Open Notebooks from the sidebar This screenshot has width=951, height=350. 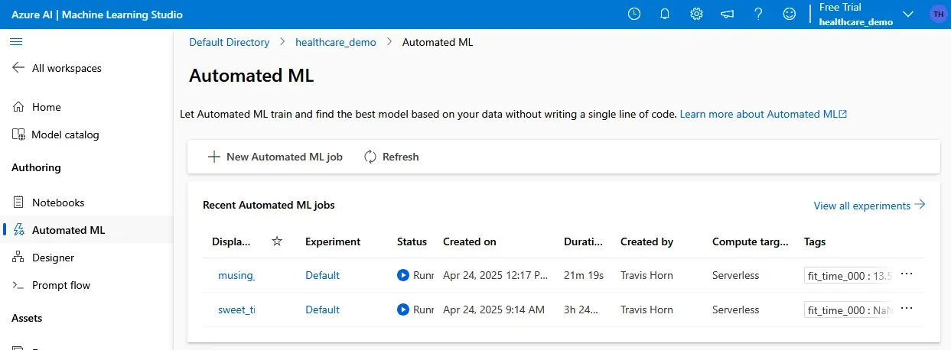pyautogui.click(x=58, y=203)
